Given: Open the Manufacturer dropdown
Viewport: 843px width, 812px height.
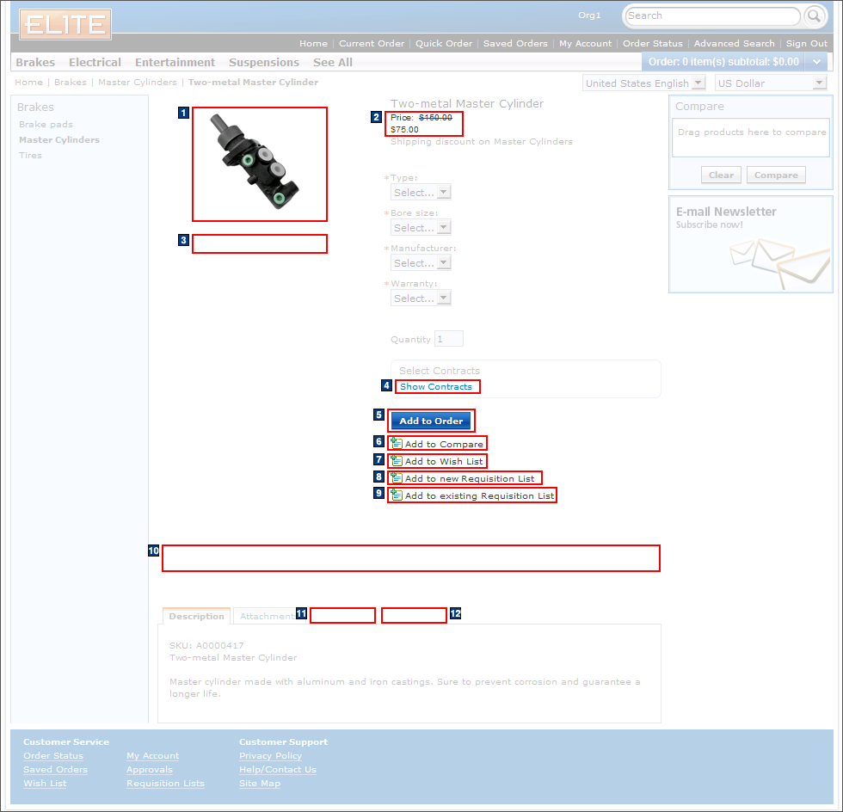Looking at the screenshot, I should pyautogui.click(x=421, y=262).
